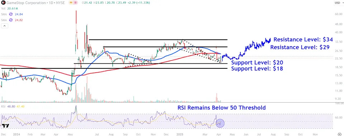Collapse the indicator legend with the chevron

point(5,26)
